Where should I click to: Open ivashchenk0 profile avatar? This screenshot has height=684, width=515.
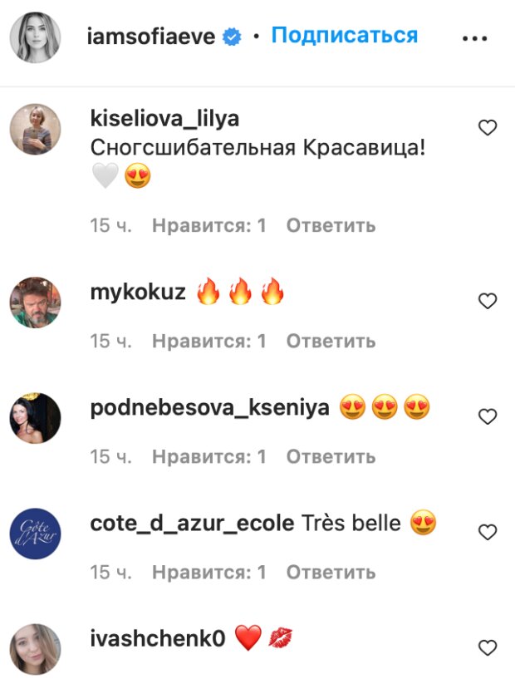point(36,649)
